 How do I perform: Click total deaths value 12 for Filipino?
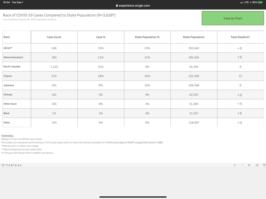[x=240, y=76]
